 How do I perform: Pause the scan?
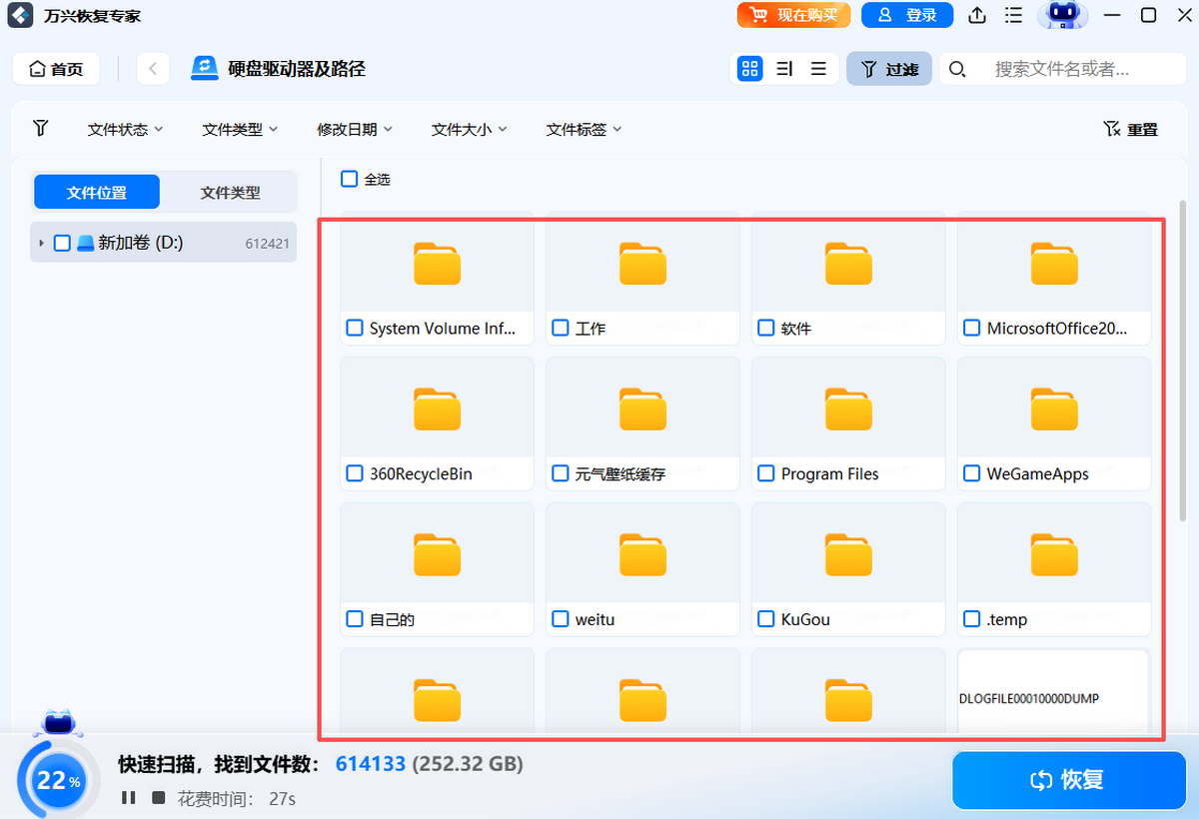[x=128, y=797]
